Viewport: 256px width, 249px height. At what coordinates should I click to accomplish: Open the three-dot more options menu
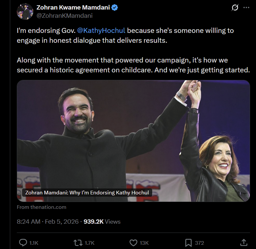[x=246, y=8]
